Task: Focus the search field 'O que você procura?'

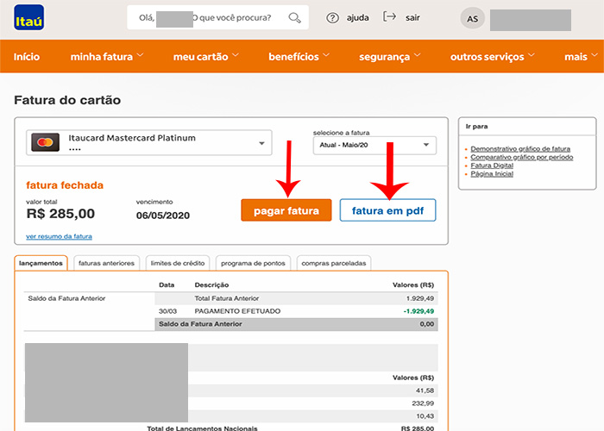Action: [x=217, y=17]
